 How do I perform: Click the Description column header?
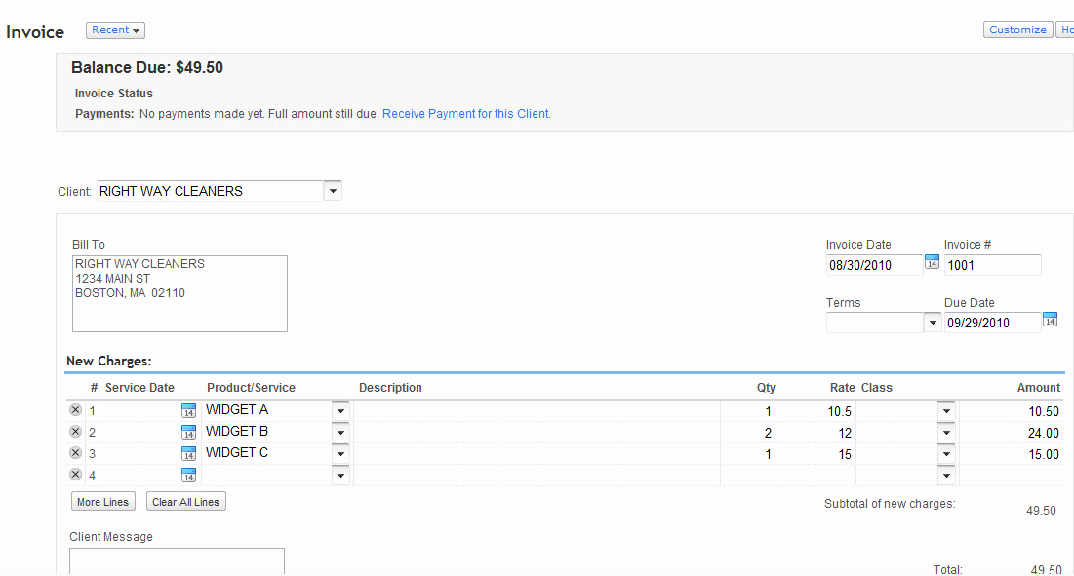click(x=390, y=387)
